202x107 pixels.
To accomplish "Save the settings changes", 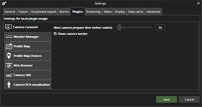I will coord(166,99).
